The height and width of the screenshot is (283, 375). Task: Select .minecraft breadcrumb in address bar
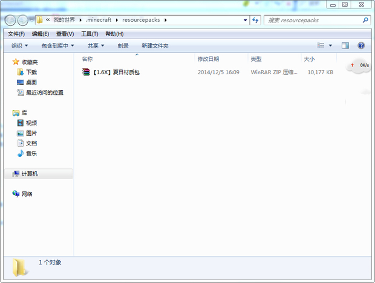click(x=99, y=20)
